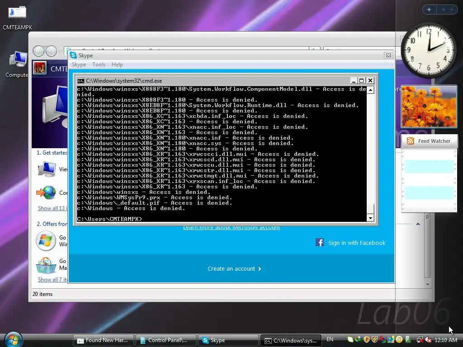Screen dimensions: 463x347
Task: Open the Computer desktop icon
Action: 18,59
